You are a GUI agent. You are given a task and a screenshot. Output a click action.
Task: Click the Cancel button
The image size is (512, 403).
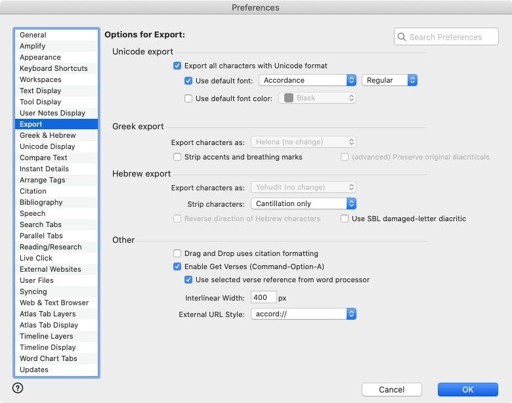coord(391,389)
